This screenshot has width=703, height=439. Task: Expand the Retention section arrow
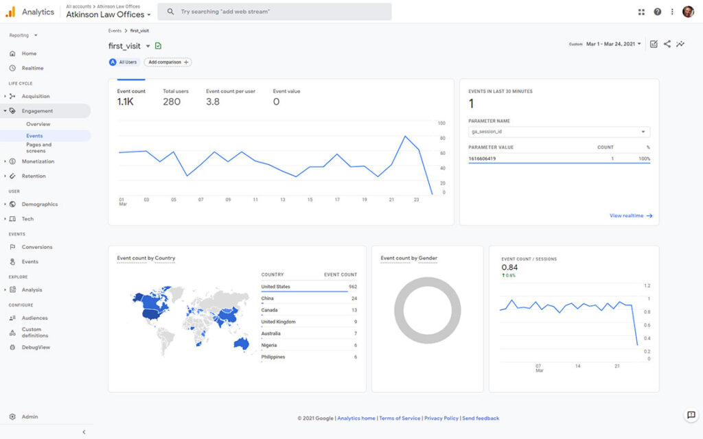pyautogui.click(x=5, y=176)
